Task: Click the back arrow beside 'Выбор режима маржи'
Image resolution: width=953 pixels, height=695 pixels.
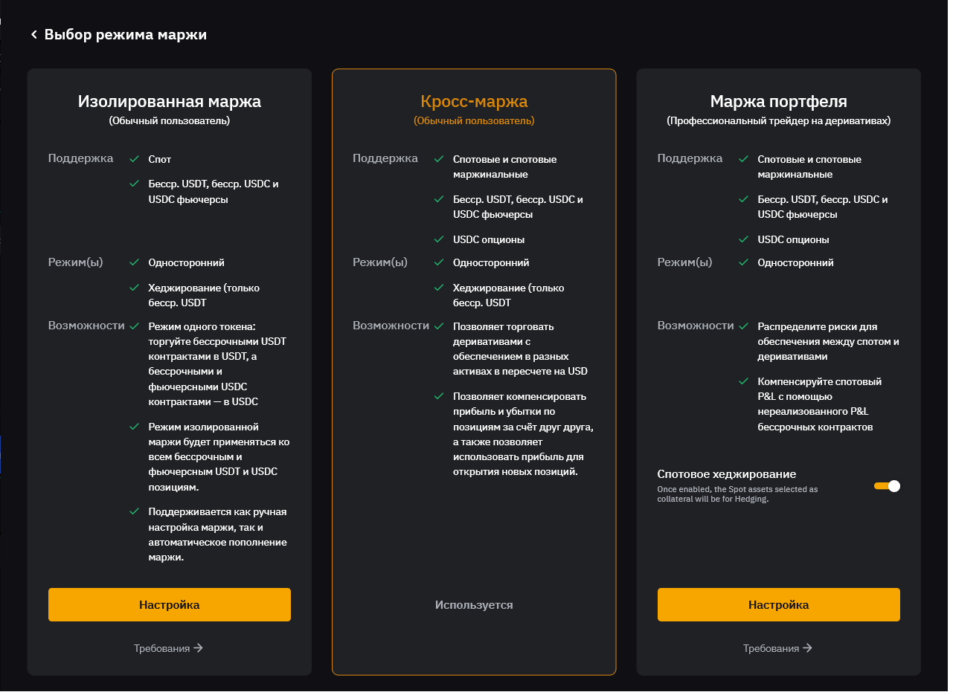Action: pos(33,34)
